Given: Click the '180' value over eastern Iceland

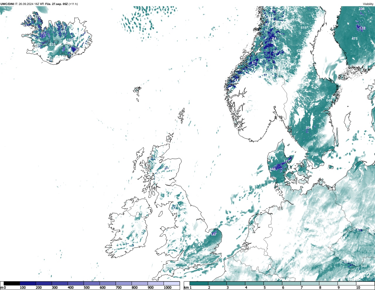Looking at the screenshot, I should (69, 40).
